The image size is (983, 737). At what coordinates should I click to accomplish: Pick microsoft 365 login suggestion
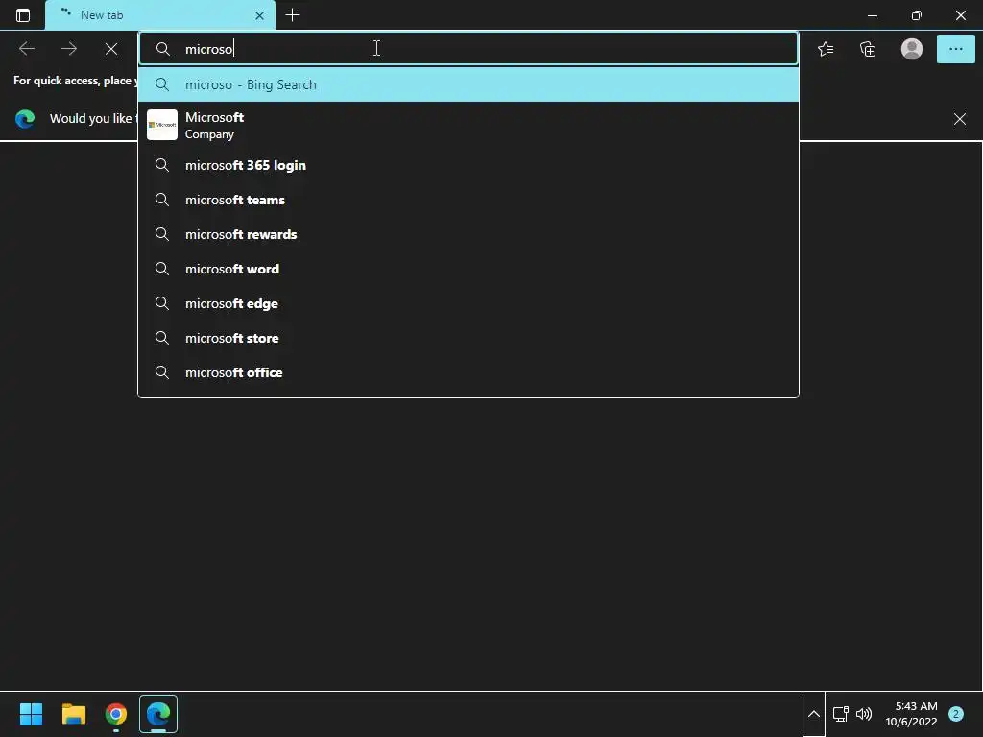click(x=468, y=165)
